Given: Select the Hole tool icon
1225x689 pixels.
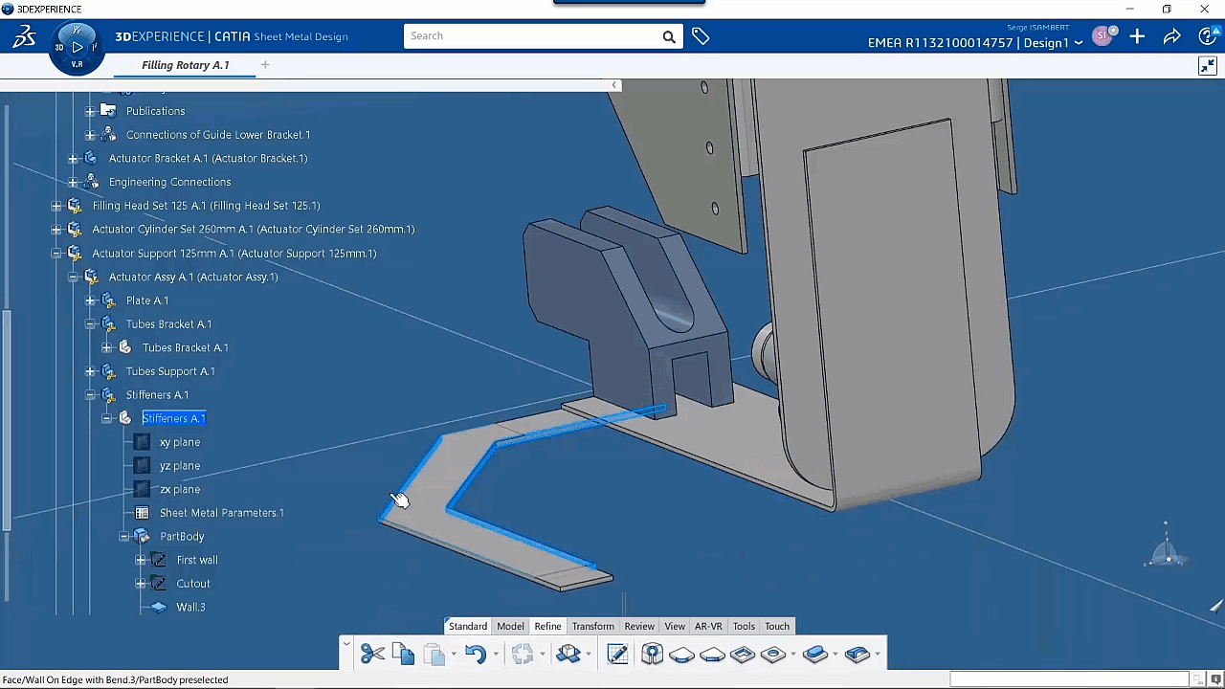Looking at the screenshot, I should (x=773, y=655).
